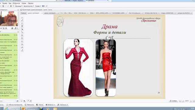Open the Вопросы panel button
The height and width of the screenshot is (110, 195).
(x=50, y=105)
